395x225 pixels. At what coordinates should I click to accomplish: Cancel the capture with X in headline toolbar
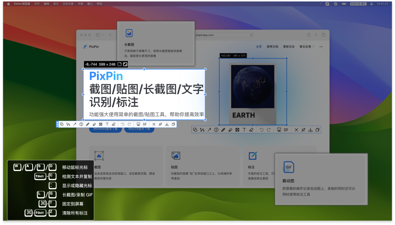[x=154, y=124]
